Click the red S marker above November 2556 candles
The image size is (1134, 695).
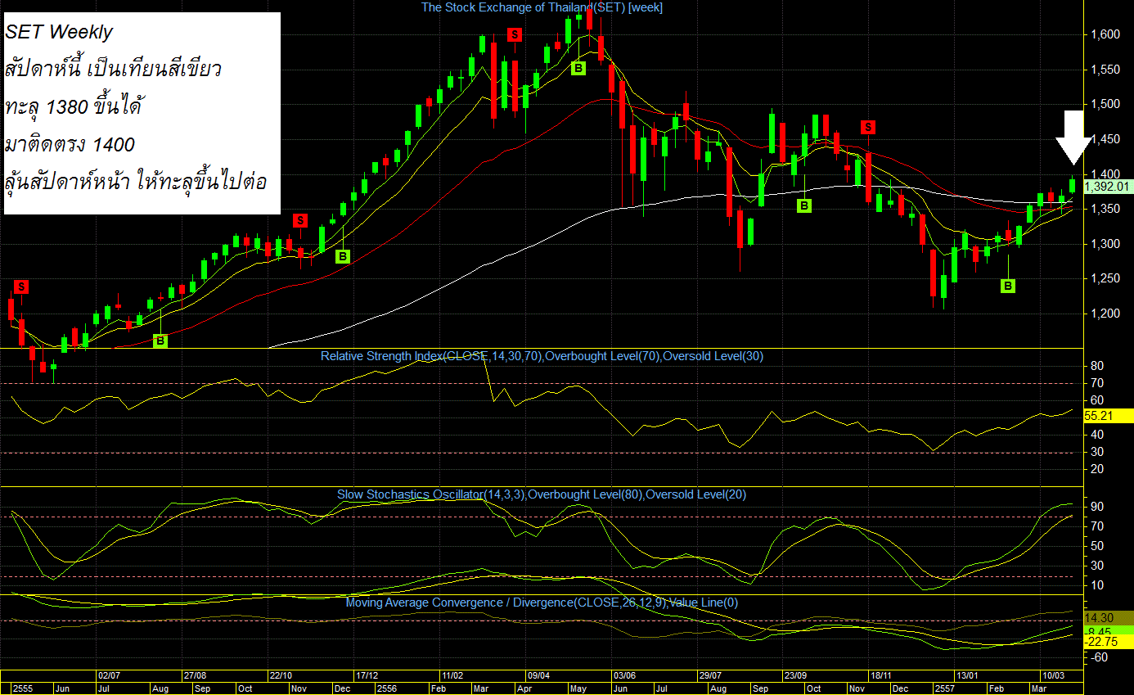tap(868, 127)
